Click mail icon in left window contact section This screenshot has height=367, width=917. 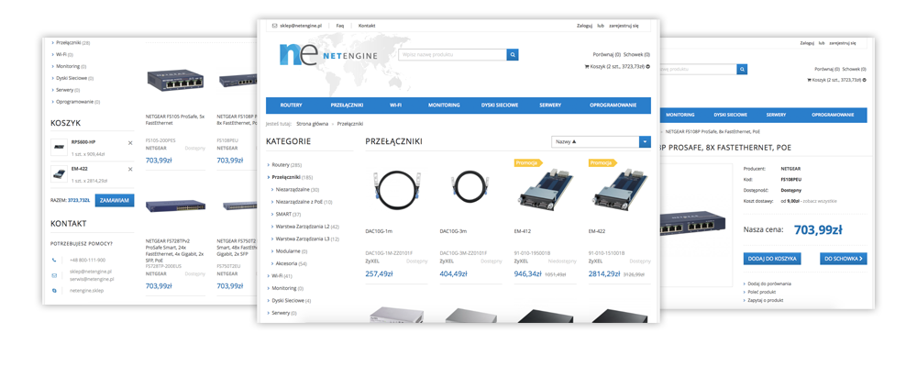pos(54,275)
